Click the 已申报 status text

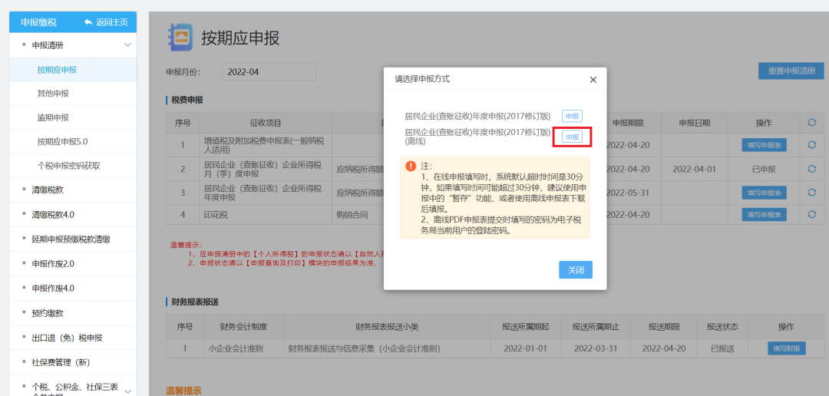[x=764, y=169]
